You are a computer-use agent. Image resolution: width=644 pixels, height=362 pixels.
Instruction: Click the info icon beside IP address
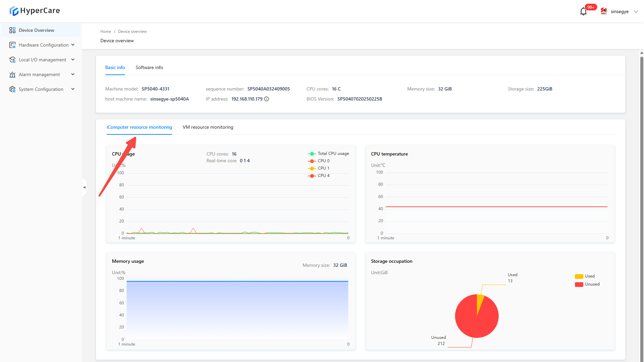[x=266, y=99]
